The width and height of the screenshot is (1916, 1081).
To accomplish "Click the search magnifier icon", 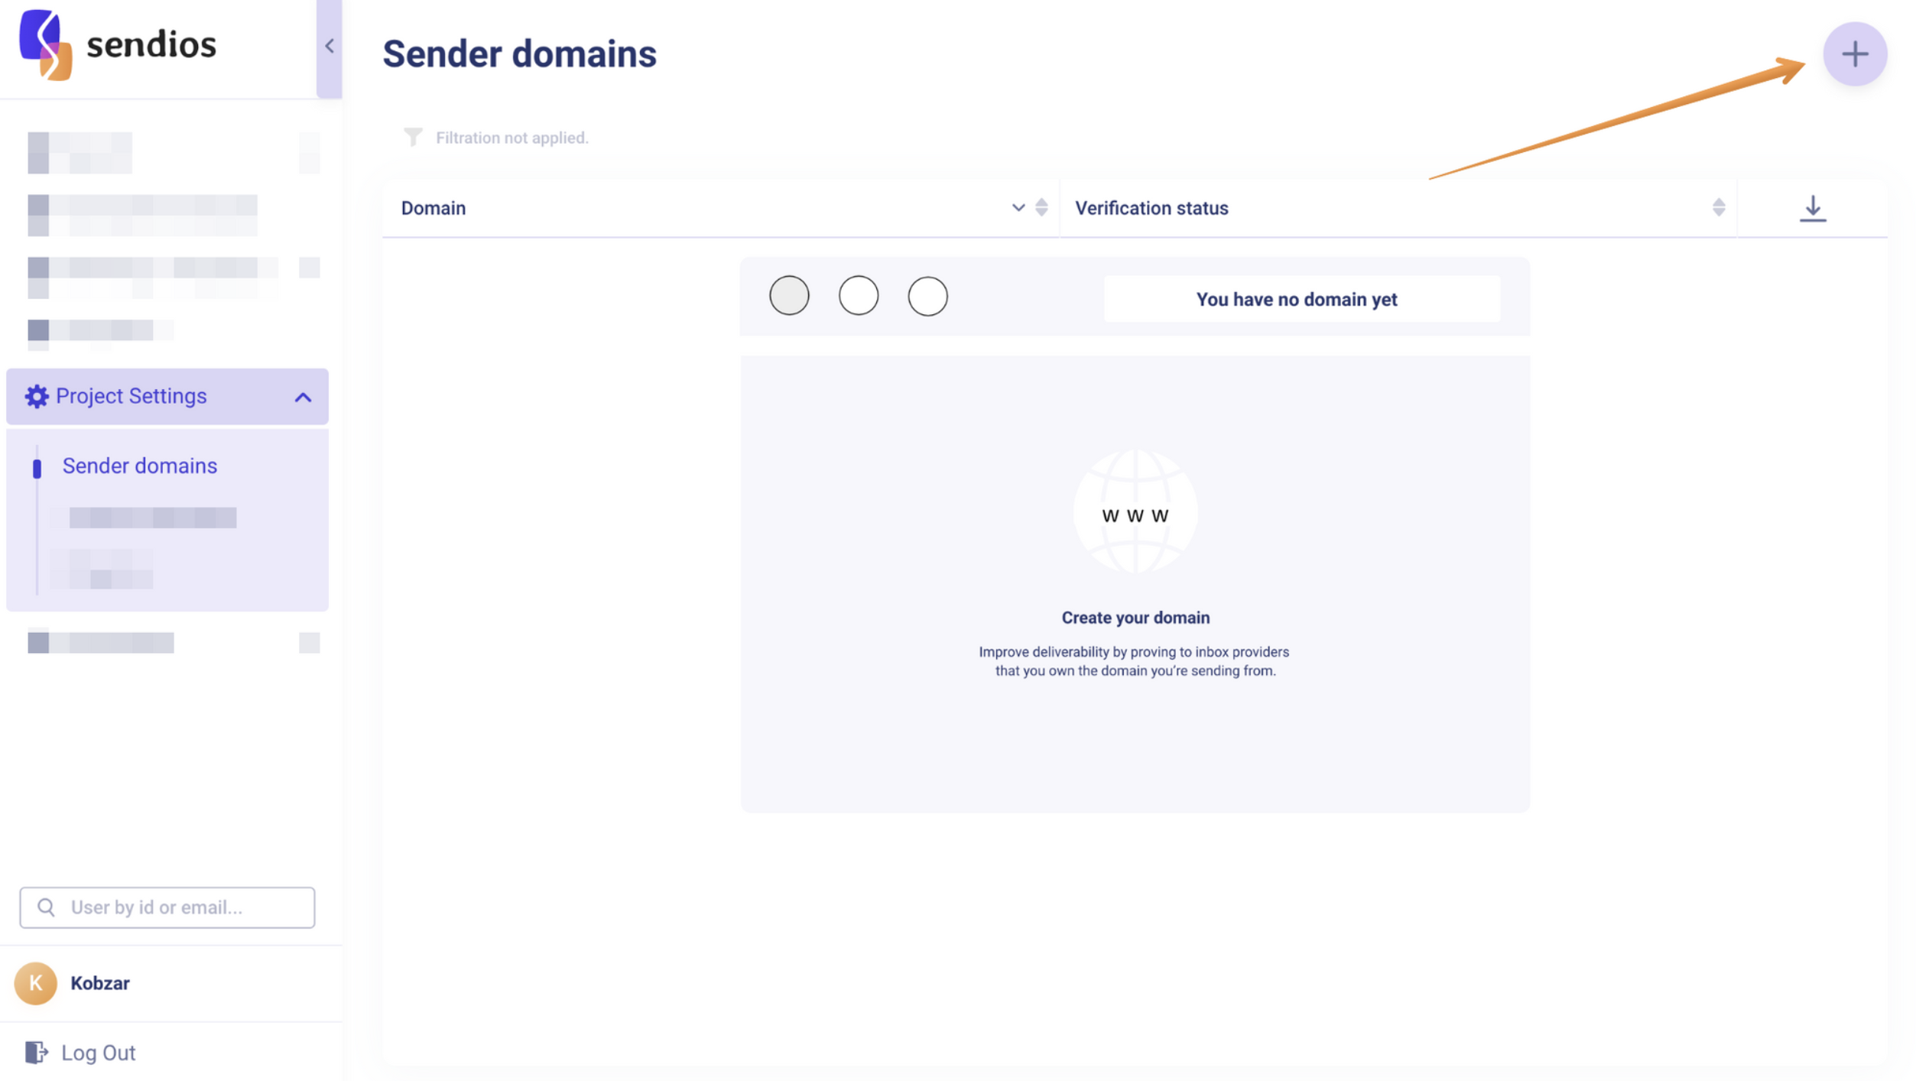I will point(46,907).
